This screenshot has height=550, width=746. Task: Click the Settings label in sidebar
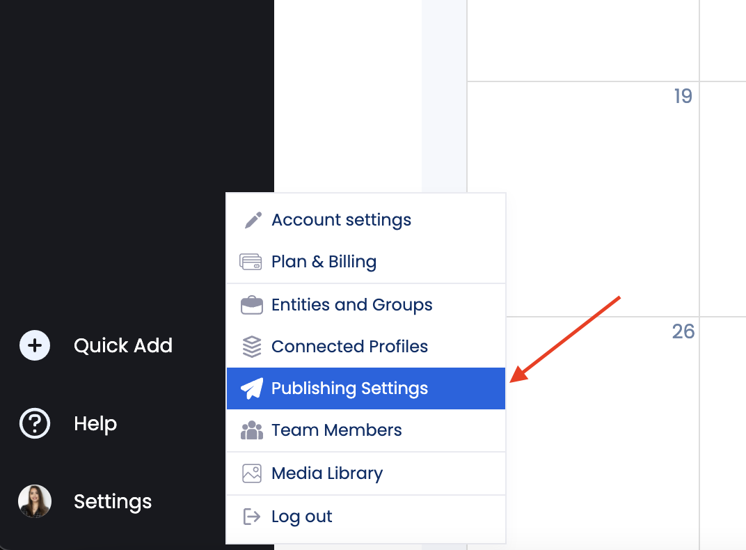point(113,502)
